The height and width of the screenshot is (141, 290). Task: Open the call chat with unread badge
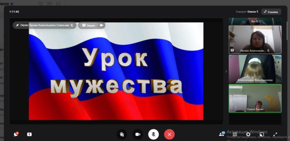tap(16, 135)
